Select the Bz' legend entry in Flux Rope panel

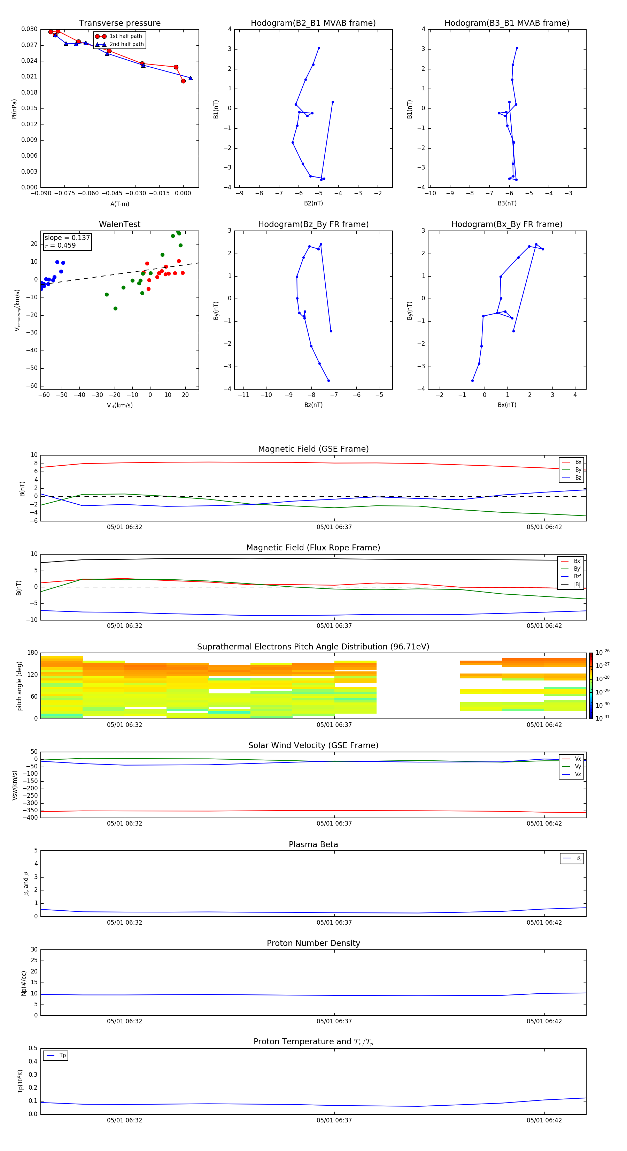tap(571, 577)
